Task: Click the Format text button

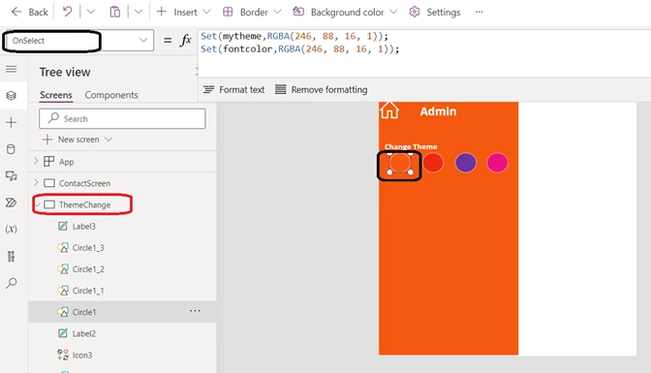Action: tap(233, 90)
